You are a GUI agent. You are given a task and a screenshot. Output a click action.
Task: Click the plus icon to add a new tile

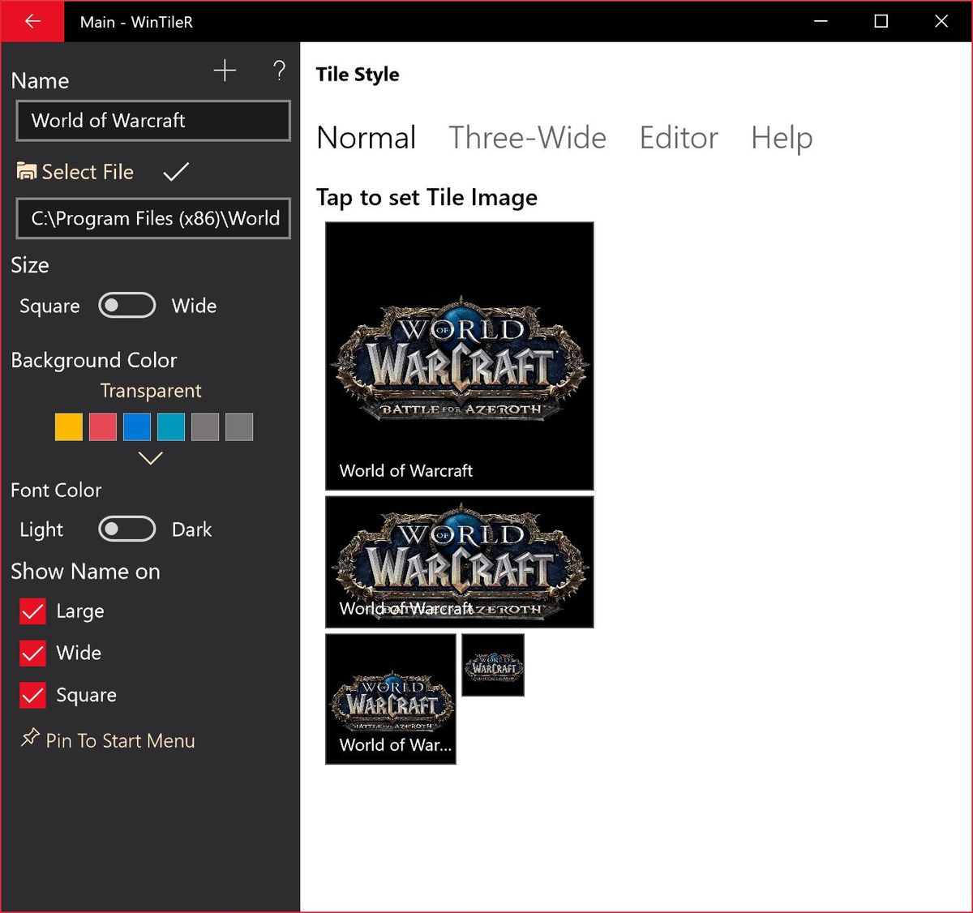click(225, 71)
